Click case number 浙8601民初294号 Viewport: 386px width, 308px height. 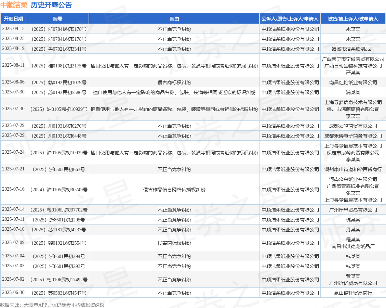pos(59,257)
